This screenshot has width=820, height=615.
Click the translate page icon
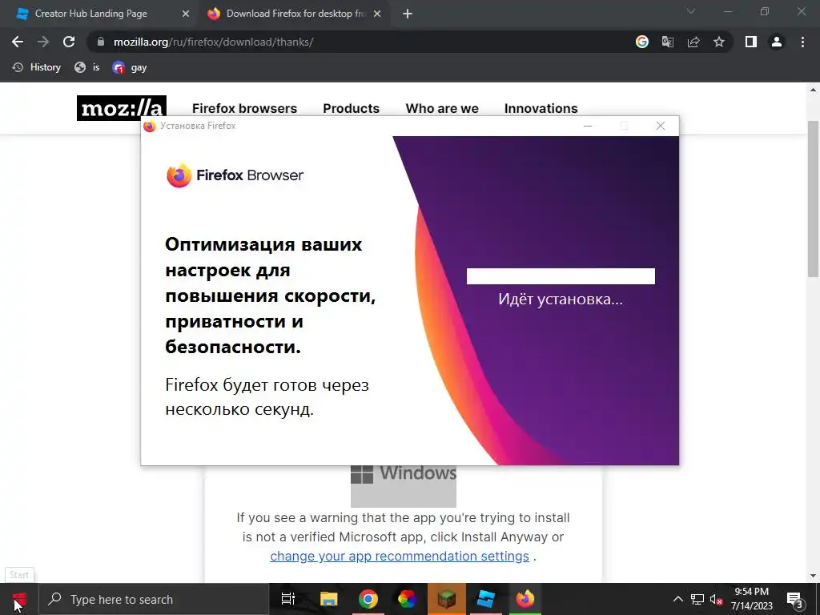click(x=668, y=42)
